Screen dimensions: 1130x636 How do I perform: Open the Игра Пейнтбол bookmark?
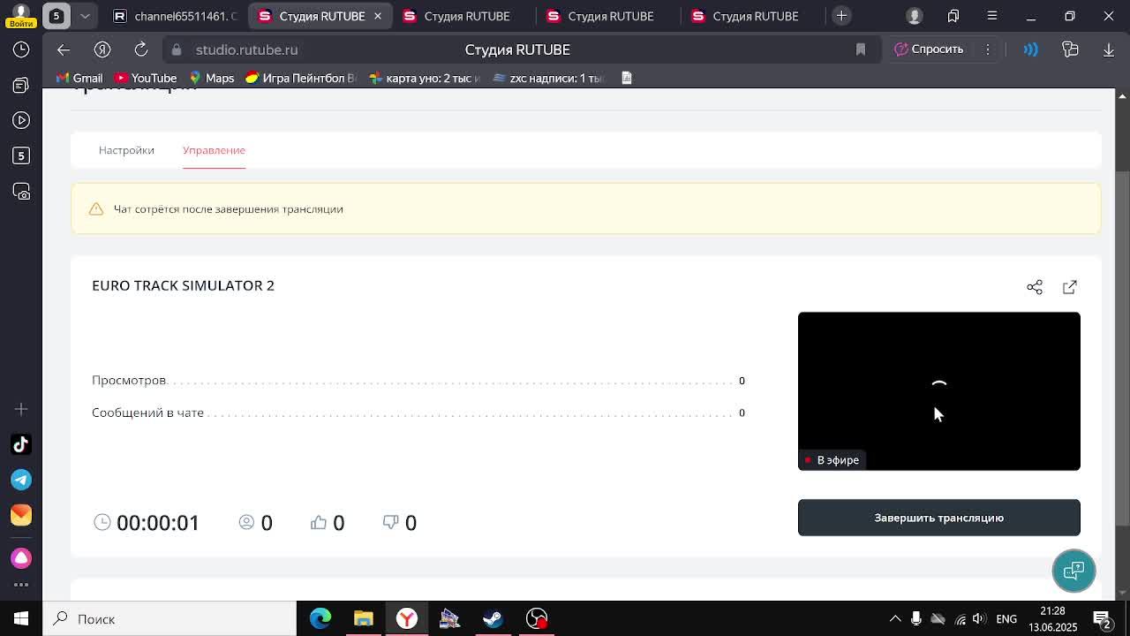pyautogui.click(x=300, y=78)
